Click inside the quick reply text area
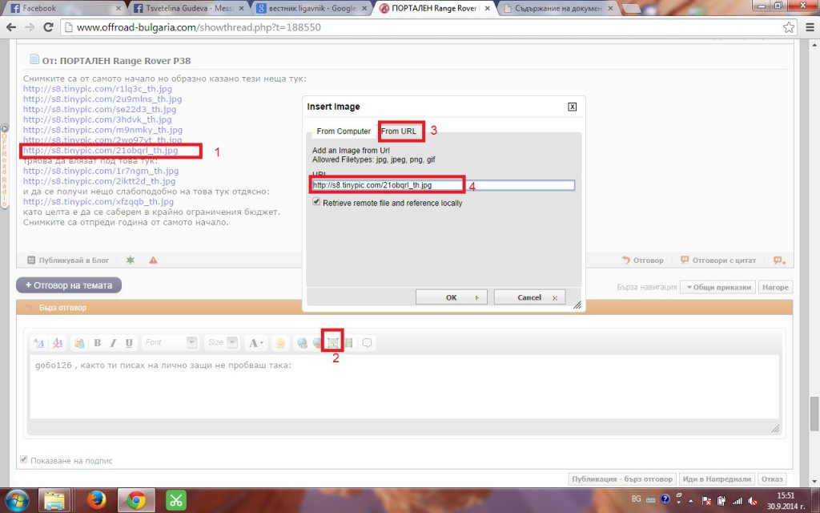Screen dimensions: 820x513 coord(404,387)
